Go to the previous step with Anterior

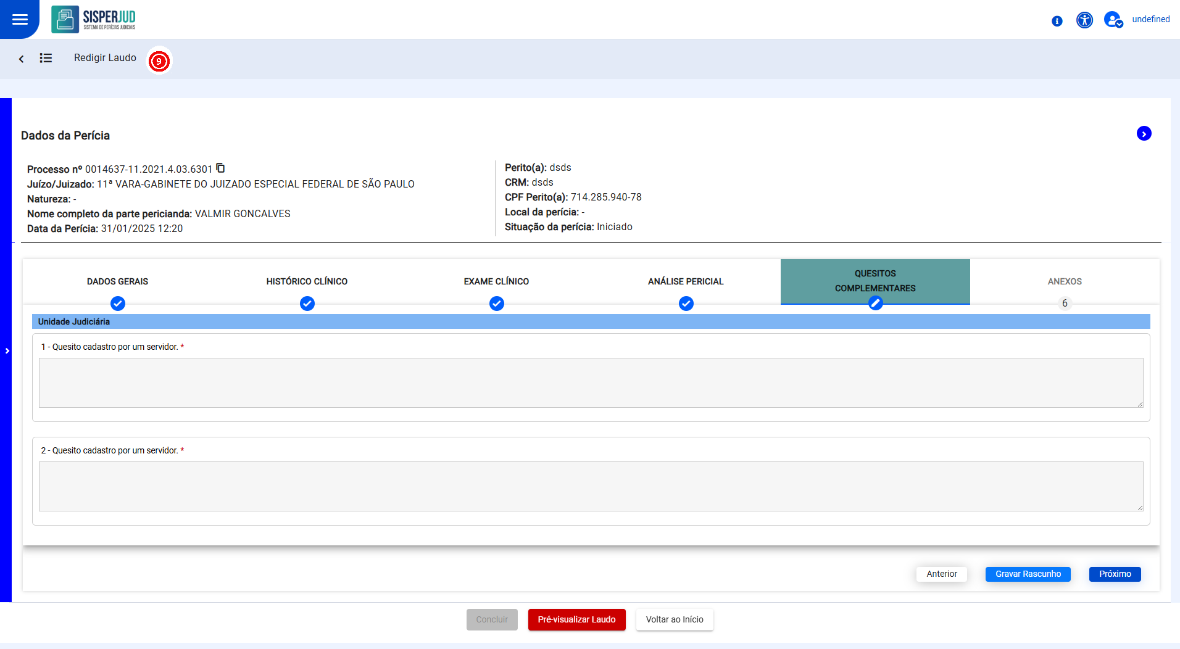pyautogui.click(x=942, y=574)
